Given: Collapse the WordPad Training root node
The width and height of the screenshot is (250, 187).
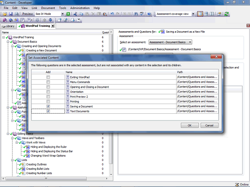Looking at the screenshot, I should (x=4, y=37).
